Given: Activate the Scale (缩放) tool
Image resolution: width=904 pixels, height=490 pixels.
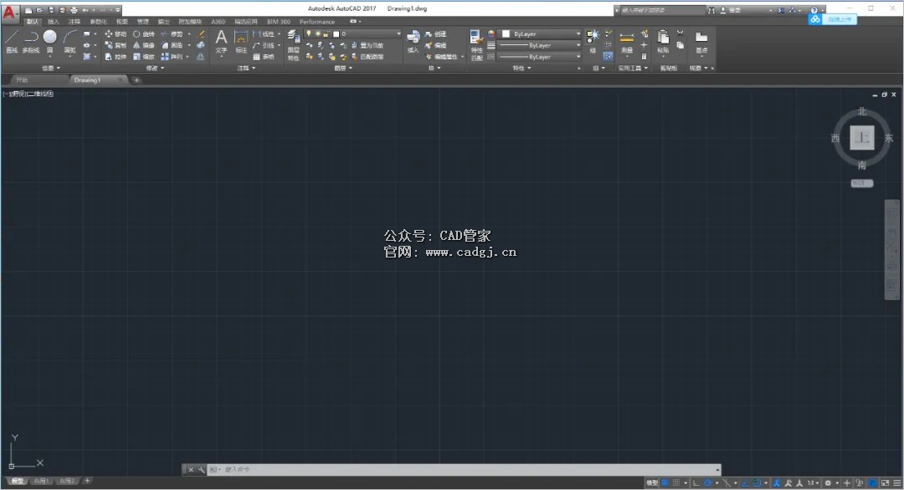Looking at the screenshot, I should click(x=144, y=57).
